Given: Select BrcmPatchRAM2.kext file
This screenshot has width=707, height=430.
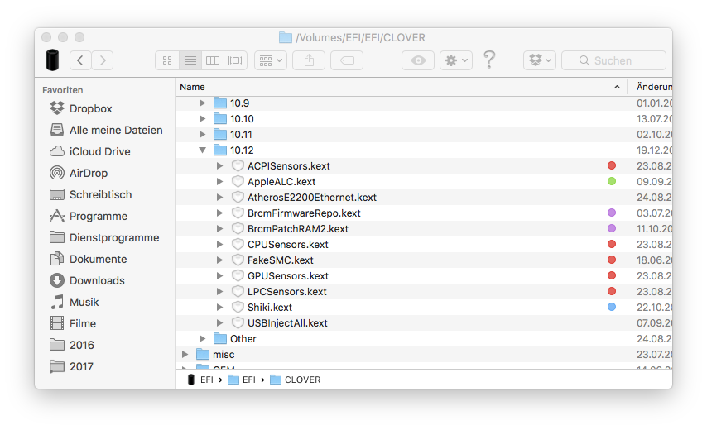Looking at the screenshot, I should coord(297,229).
